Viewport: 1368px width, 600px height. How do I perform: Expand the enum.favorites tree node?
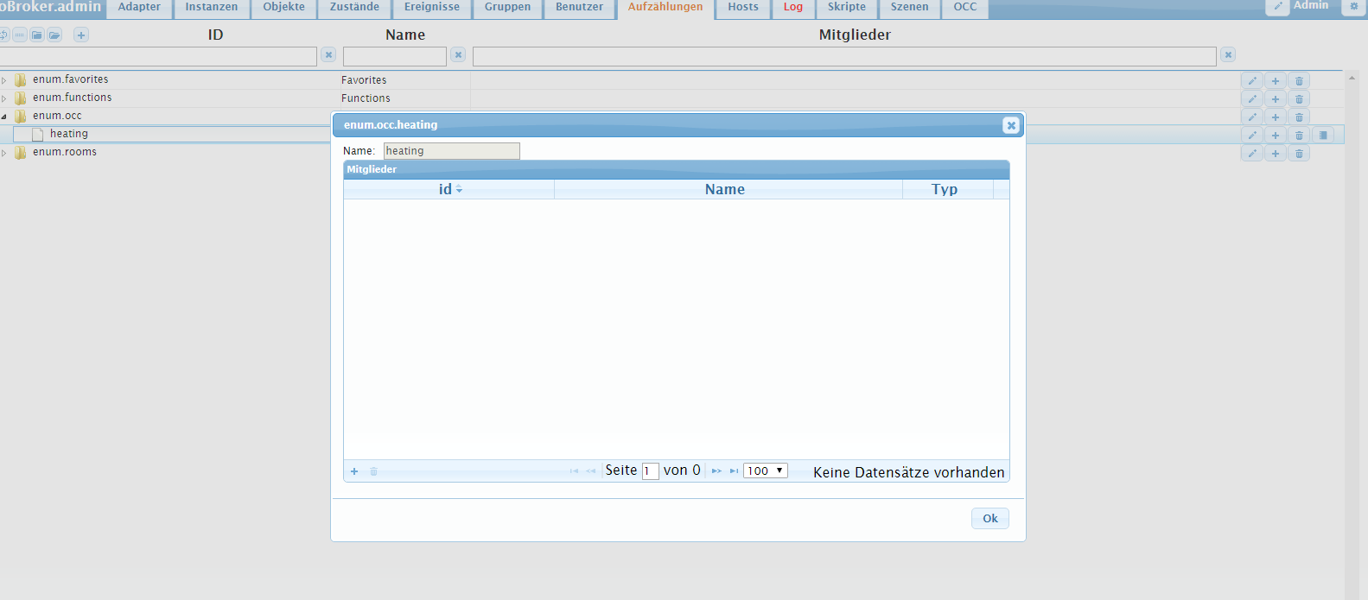(x=3, y=80)
